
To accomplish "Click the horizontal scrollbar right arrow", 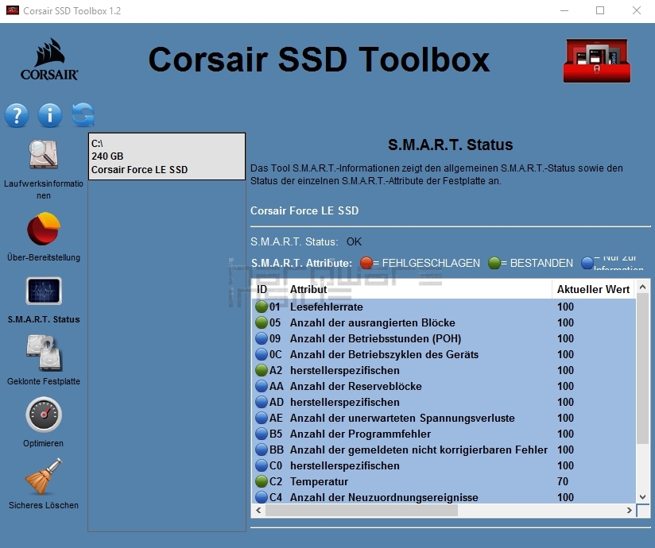I will pyautogui.click(x=629, y=510).
